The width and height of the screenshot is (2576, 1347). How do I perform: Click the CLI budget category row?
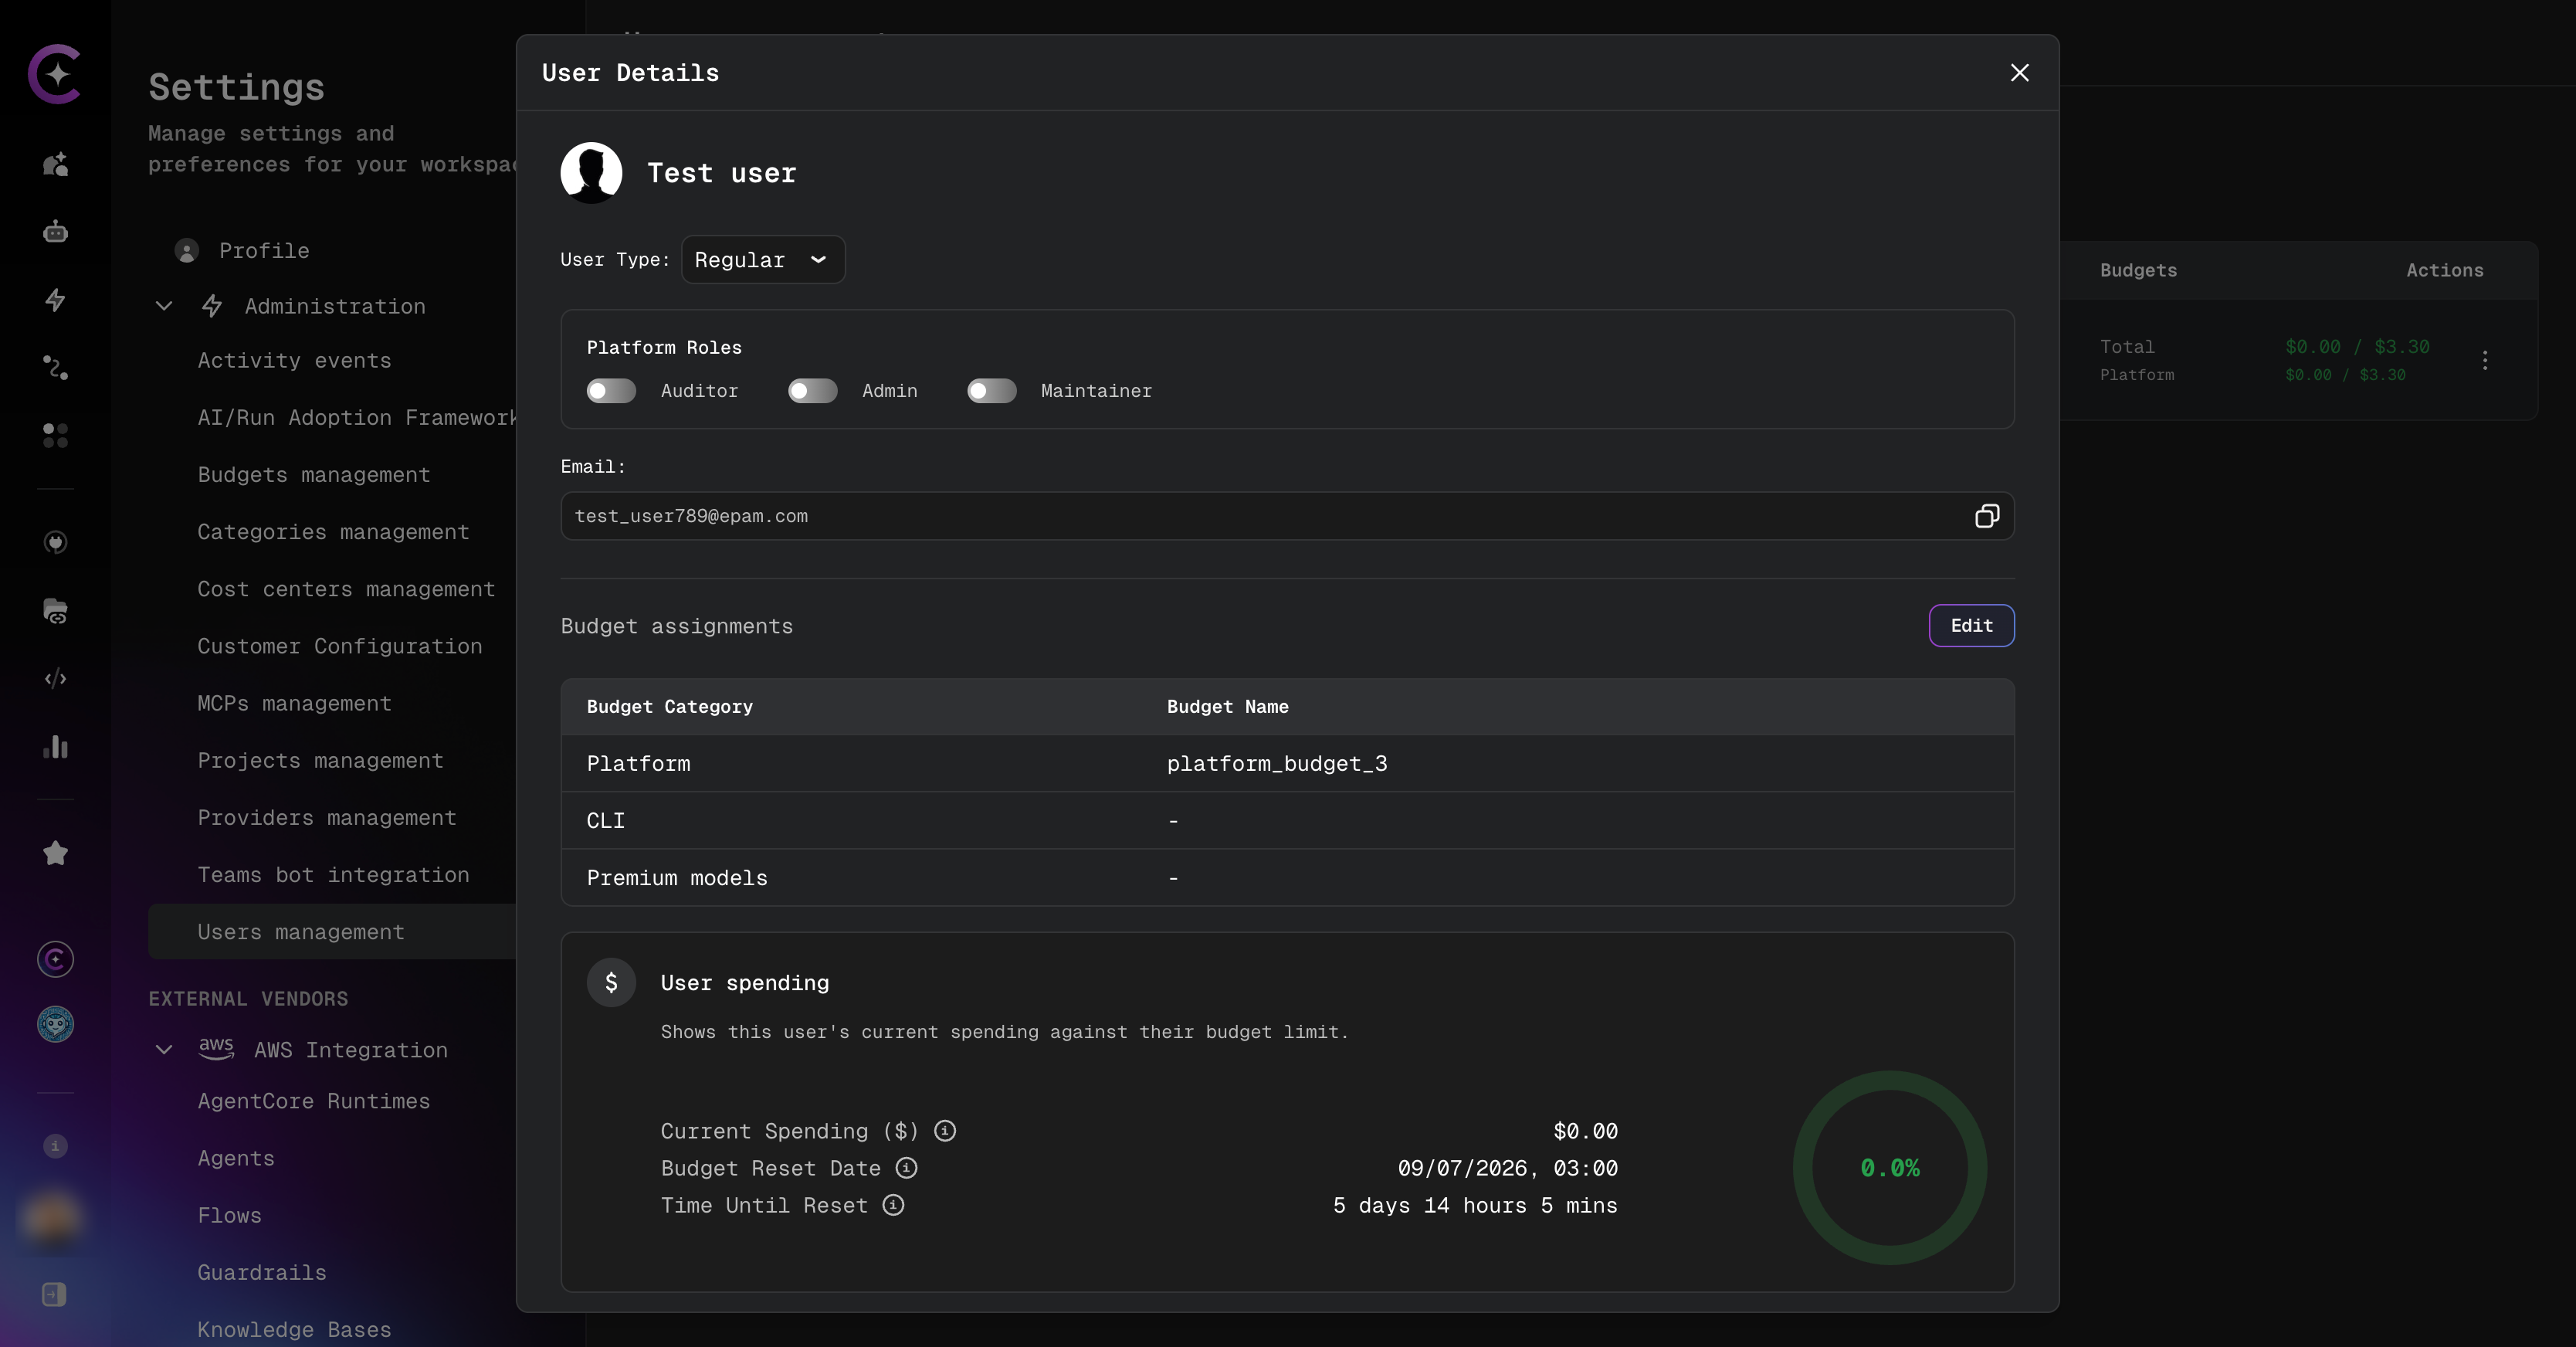1287,821
